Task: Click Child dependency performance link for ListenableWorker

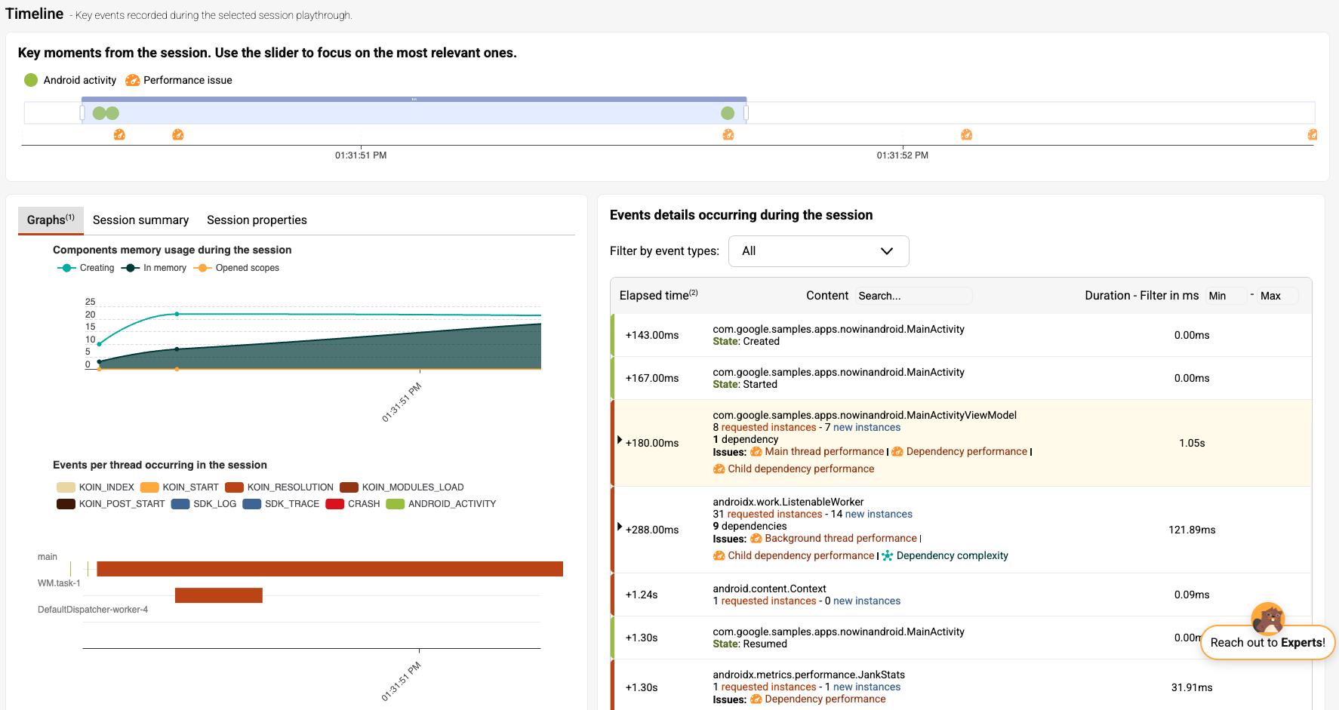Action: point(800,556)
